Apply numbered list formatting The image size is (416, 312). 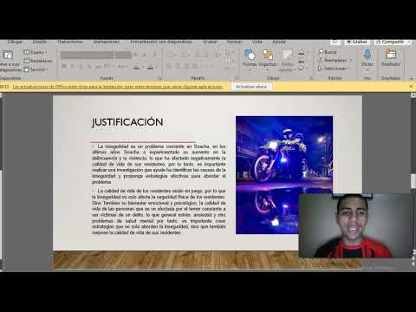[x=184, y=55]
